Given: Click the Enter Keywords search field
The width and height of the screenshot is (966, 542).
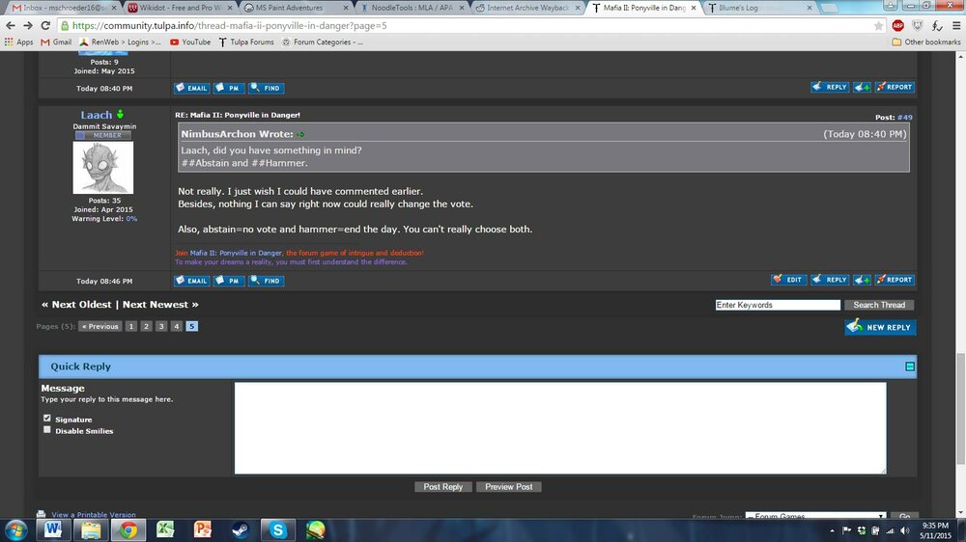Looking at the screenshot, I should [x=778, y=305].
